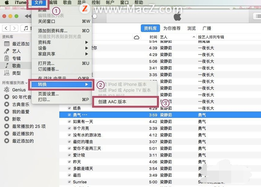Choose 打开流… in the File menu
The width and height of the screenshot is (261, 187).
(x=61, y=63)
